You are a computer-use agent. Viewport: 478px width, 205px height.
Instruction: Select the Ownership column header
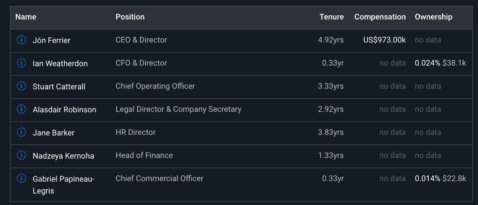tap(433, 17)
